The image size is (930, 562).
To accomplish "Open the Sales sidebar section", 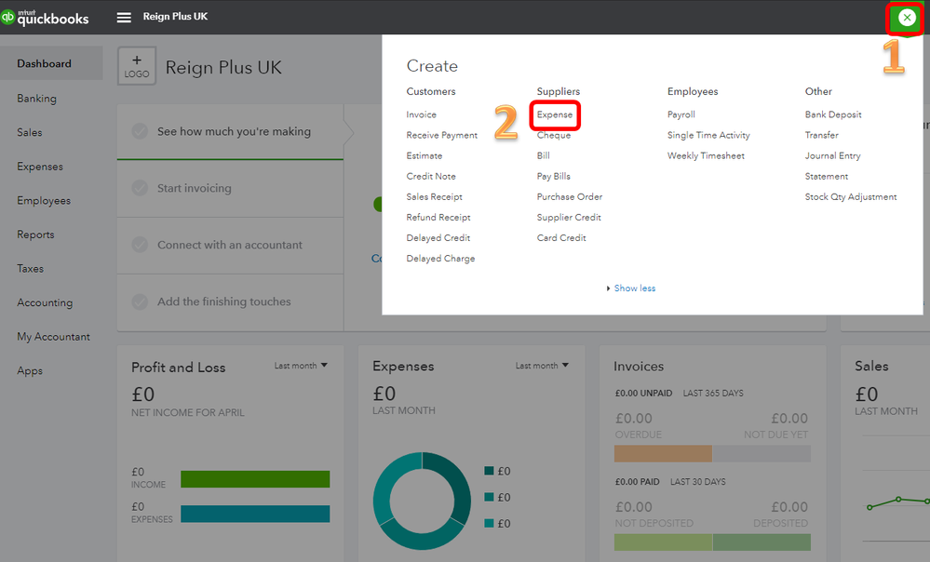I will point(30,132).
